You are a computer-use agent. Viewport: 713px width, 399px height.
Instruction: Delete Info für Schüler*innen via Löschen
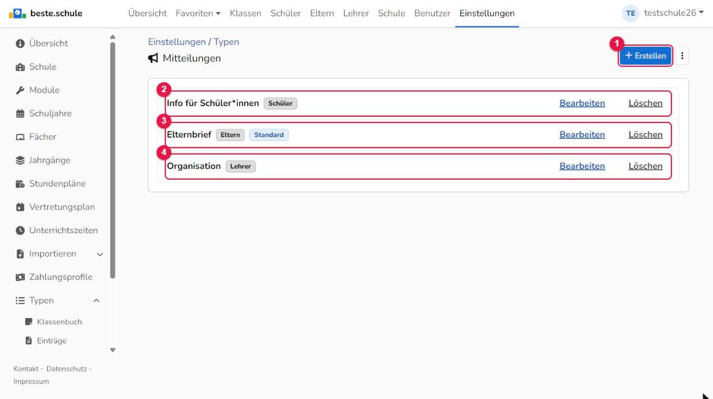click(646, 103)
